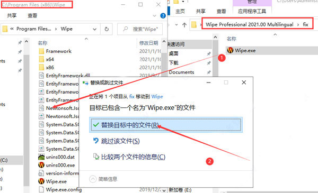Maximize the Wipe explorer window
The height and width of the screenshot is (193, 318).
pos(140,4)
